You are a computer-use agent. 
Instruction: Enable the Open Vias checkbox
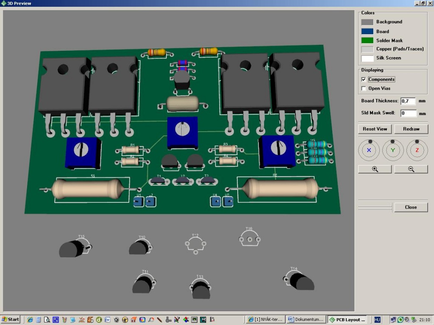[364, 88]
